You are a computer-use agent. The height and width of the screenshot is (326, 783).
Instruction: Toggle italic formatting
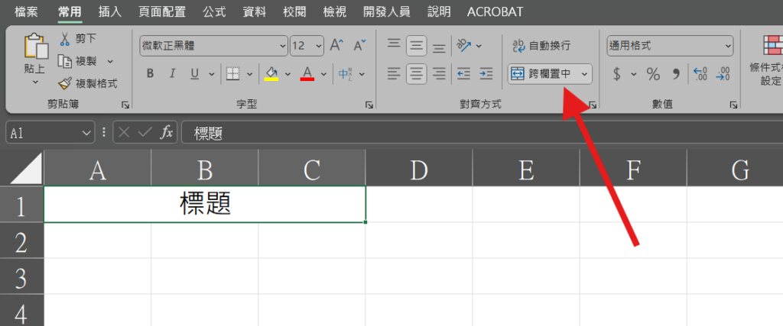(172, 74)
